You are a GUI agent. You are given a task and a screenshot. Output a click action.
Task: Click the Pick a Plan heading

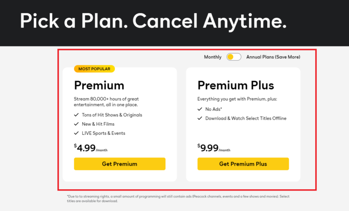pyautogui.click(x=153, y=21)
